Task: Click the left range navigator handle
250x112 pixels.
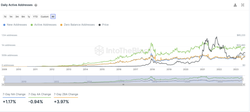Action: (x=4, y=79)
